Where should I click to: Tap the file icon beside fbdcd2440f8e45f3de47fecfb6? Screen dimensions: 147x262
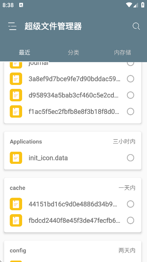(16, 220)
